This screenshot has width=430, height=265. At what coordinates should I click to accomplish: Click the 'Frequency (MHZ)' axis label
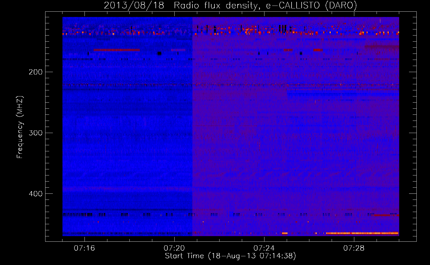tap(20, 127)
